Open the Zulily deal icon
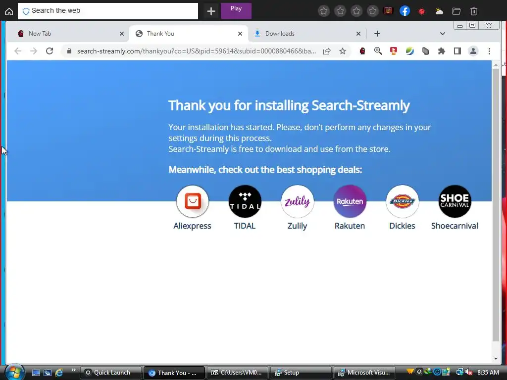Screen dimensions: 507x380 297,201
